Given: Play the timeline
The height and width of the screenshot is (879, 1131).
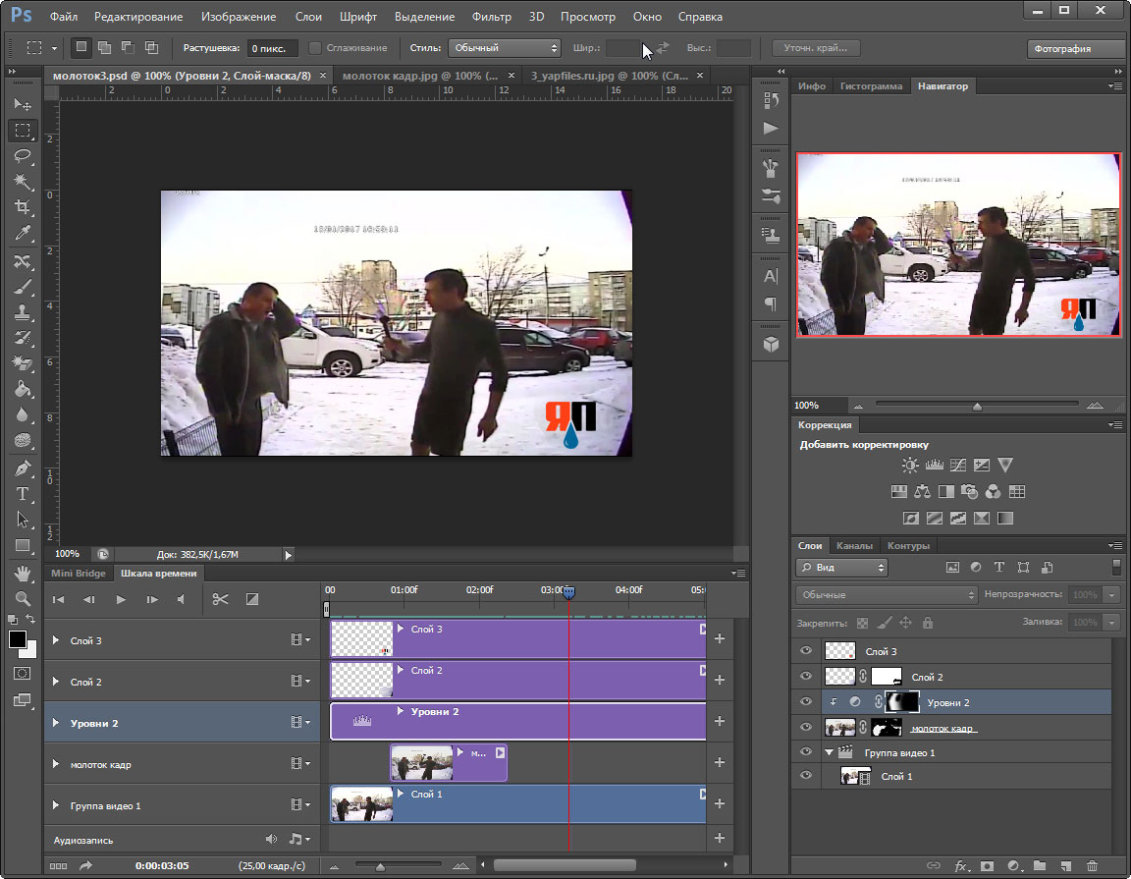Looking at the screenshot, I should (121, 599).
